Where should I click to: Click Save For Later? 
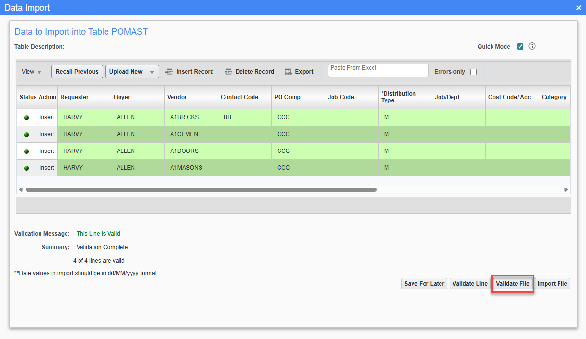(x=424, y=284)
